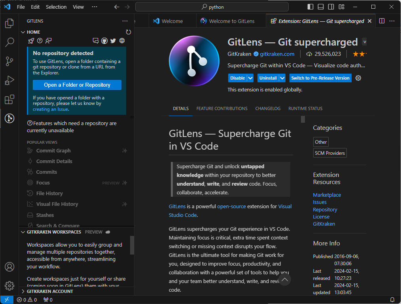The image size is (401, 304).
Task: Open the website globe icon in GitLens Home
Action: pos(122,41)
